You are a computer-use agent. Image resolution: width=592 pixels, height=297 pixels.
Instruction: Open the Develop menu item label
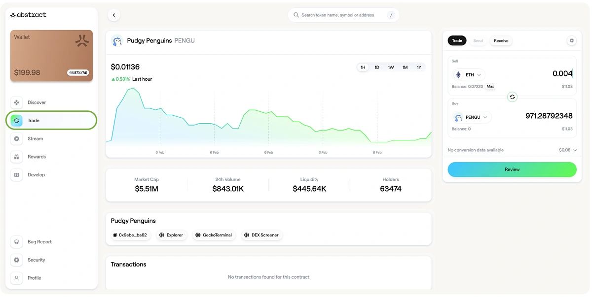pos(36,175)
